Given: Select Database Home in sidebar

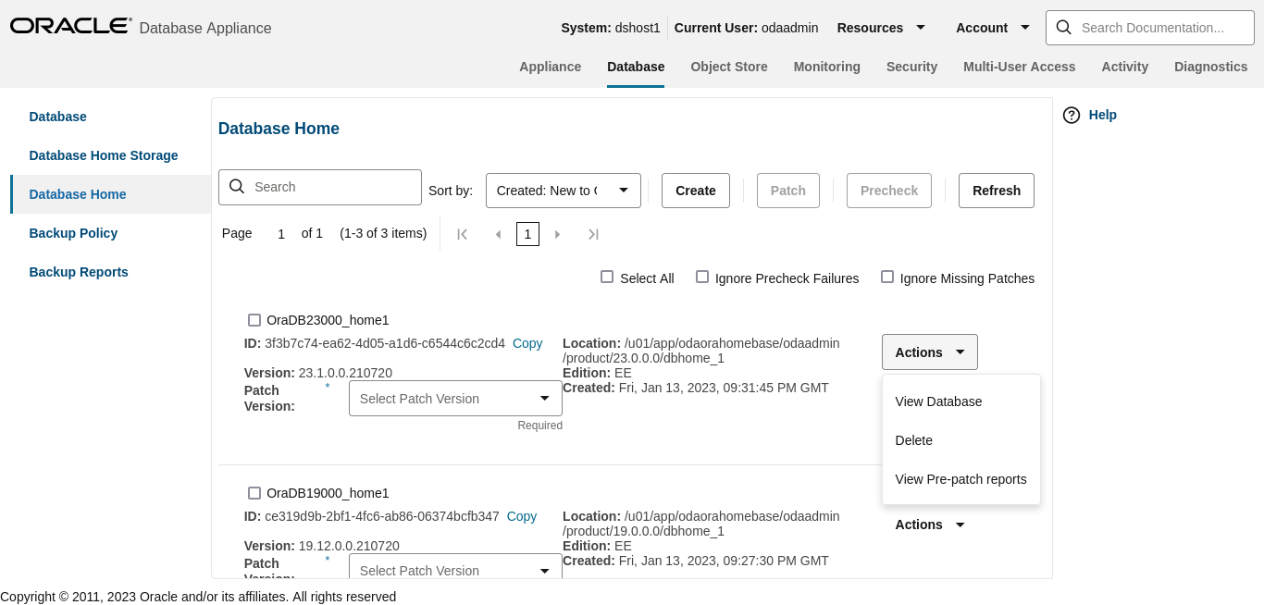Looking at the screenshot, I should tap(111, 194).
